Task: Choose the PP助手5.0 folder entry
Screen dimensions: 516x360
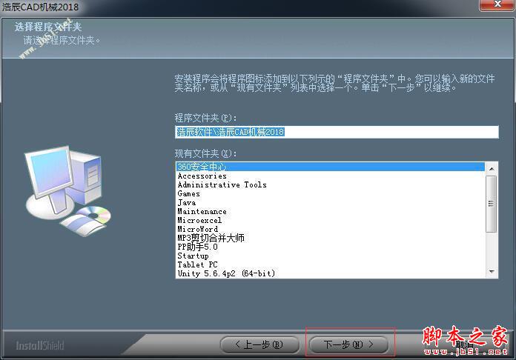Action: pos(197,247)
